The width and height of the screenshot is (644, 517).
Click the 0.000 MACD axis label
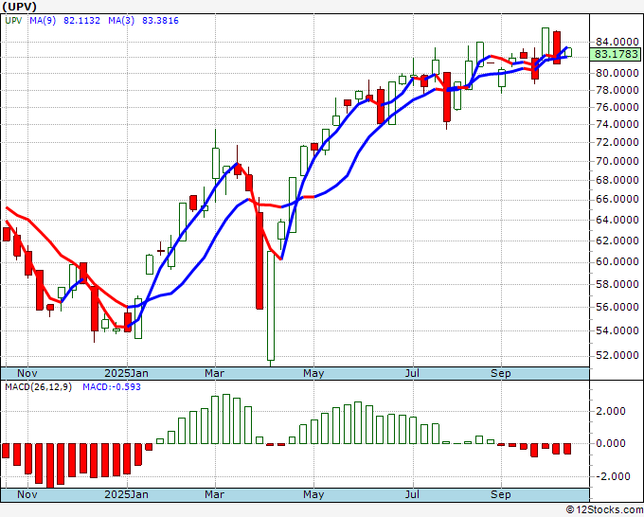point(611,443)
